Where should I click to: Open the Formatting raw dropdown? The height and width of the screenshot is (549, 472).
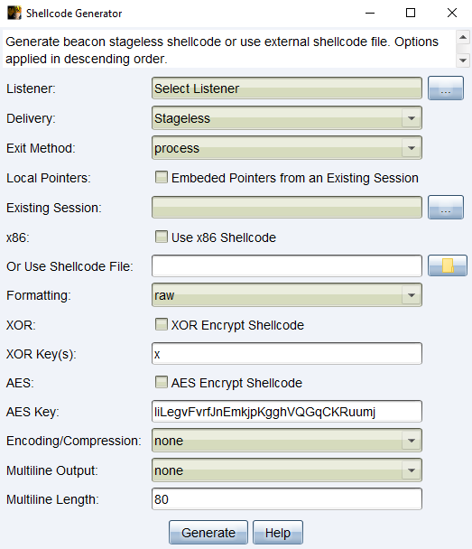[x=287, y=295]
